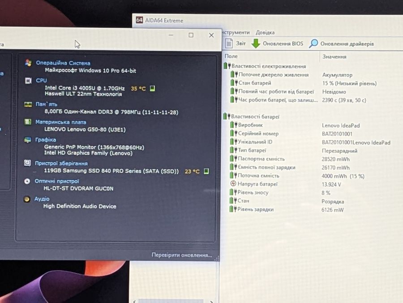Click the driver update magnifier icon
The height and width of the screenshot is (303, 403).
pos(313,43)
